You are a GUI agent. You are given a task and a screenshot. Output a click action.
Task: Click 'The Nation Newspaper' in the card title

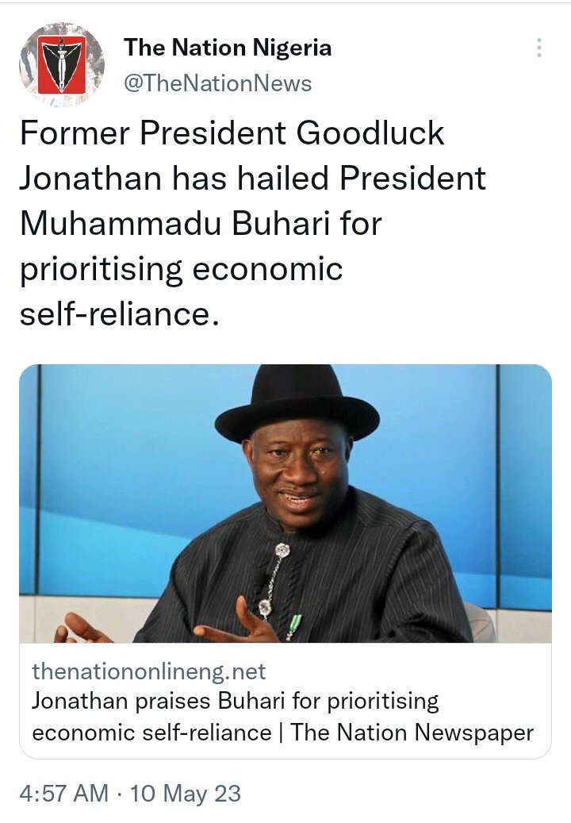tap(412, 732)
